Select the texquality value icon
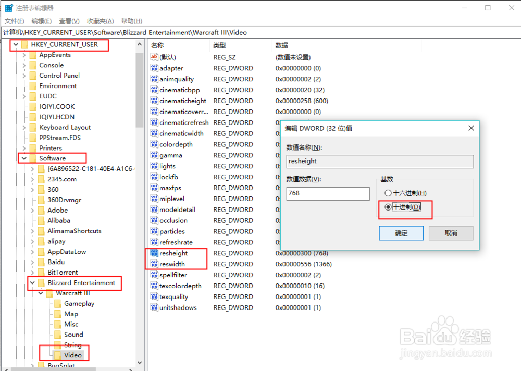Screen dimensions: 521x371 [x=154, y=296]
